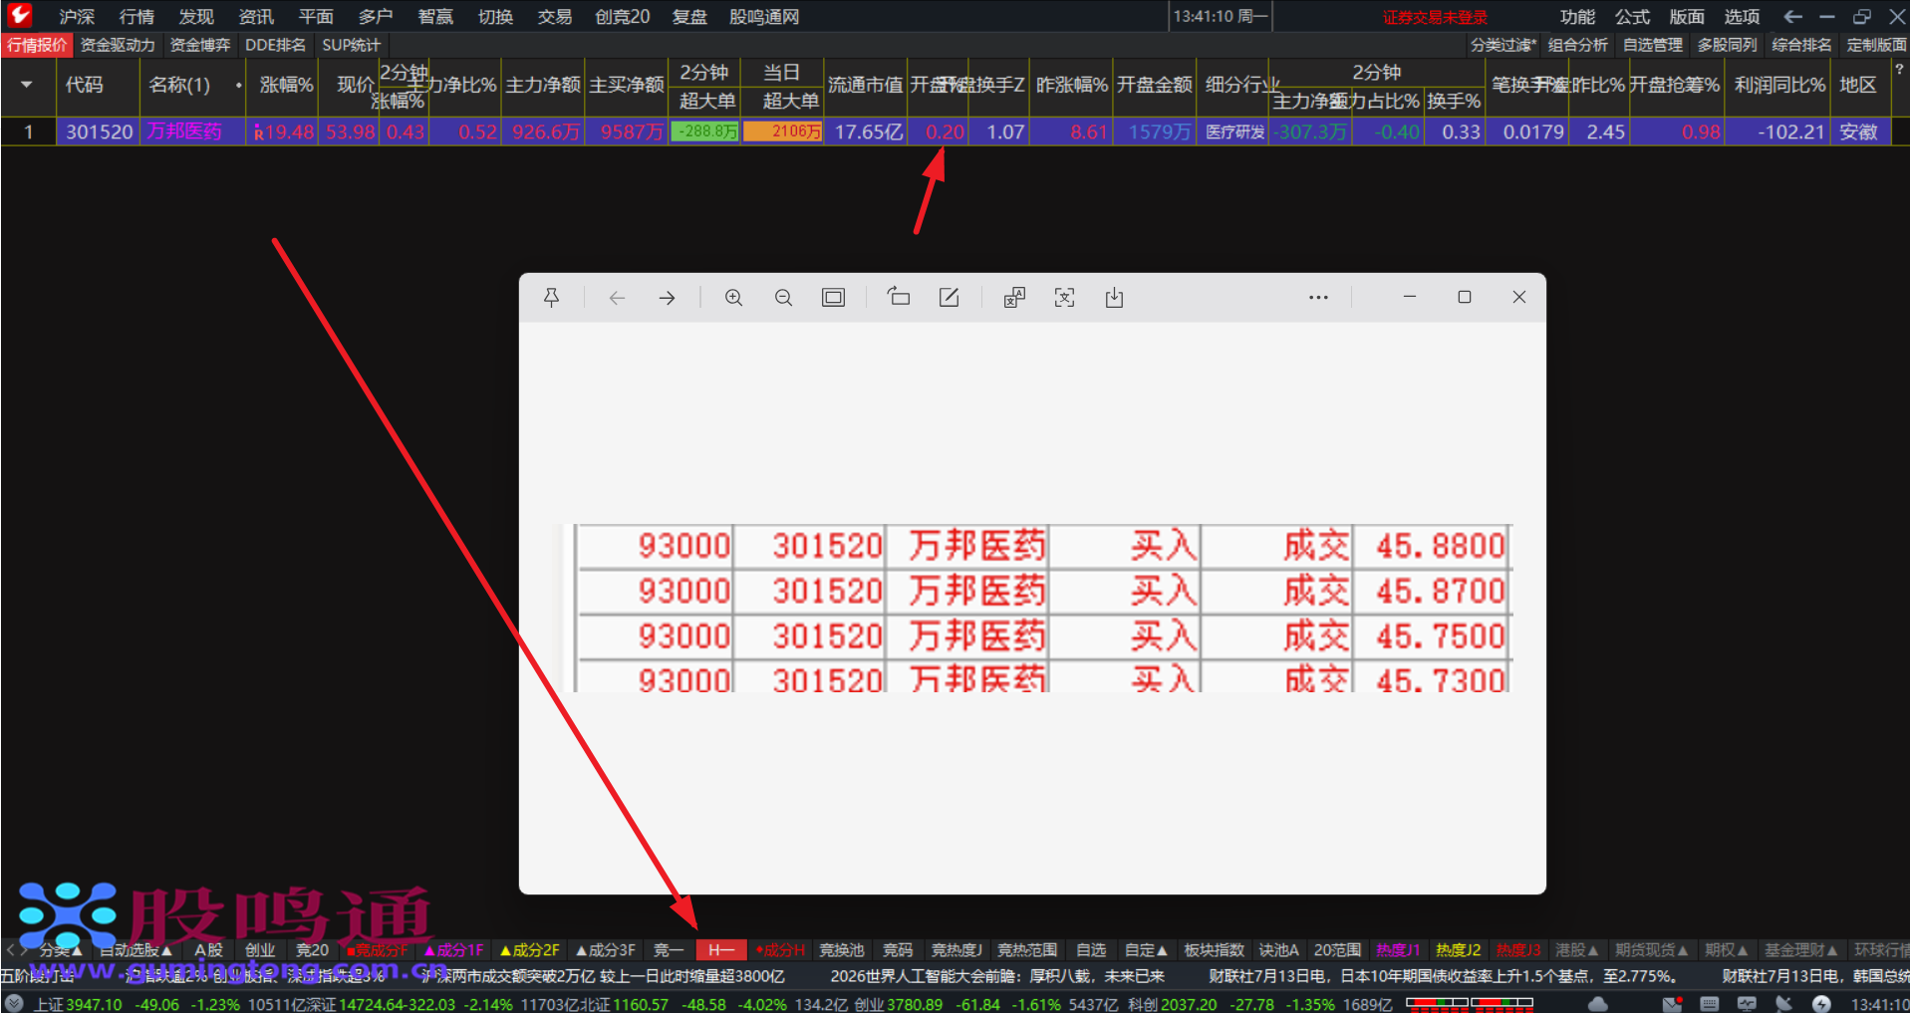Click the text recognition scan icon
Screen dimensions: 1910x1013
tap(1065, 298)
